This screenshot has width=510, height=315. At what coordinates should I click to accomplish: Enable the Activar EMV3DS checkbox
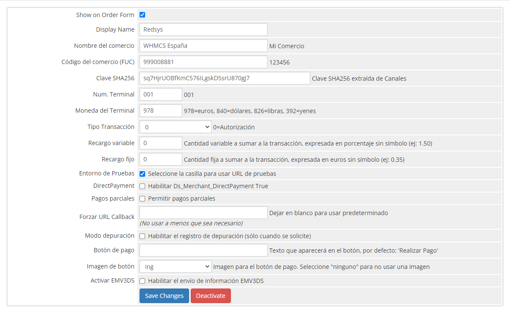click(143, 281)
